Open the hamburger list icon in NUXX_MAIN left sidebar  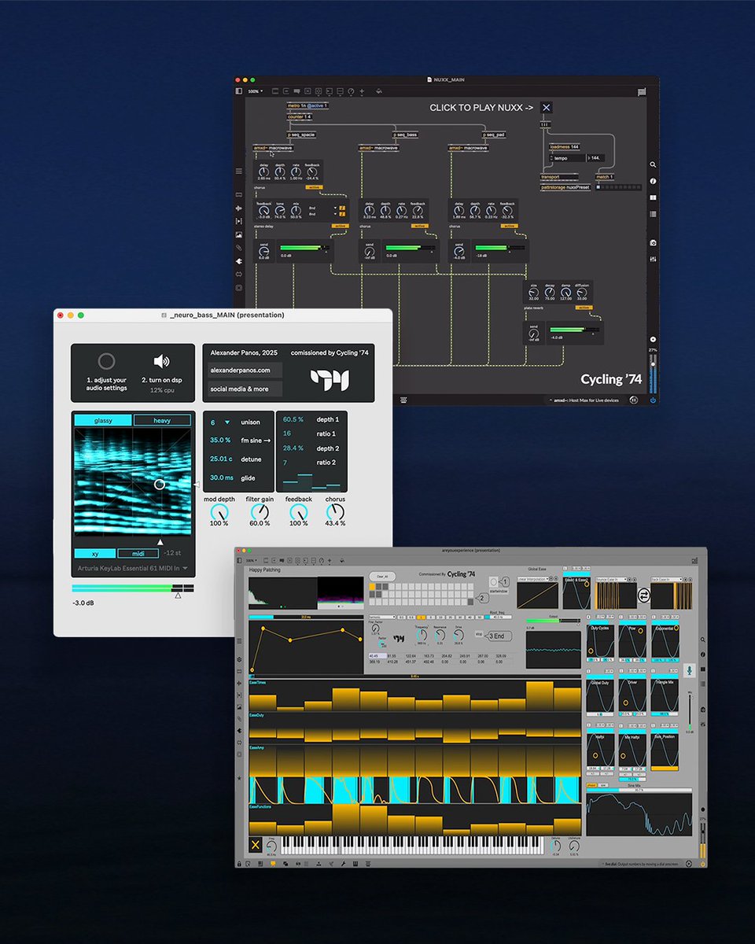[239, 171]
